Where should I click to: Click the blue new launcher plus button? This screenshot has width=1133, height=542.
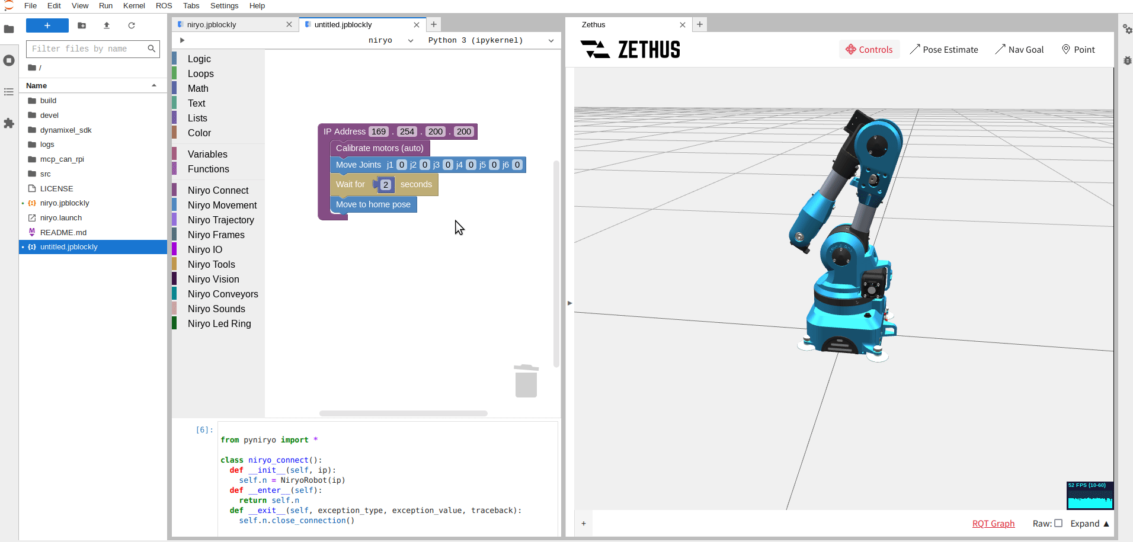click(47, 25)
